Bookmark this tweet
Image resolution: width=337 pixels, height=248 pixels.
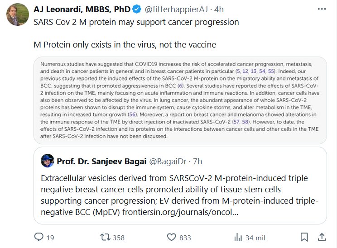[305, 237]
